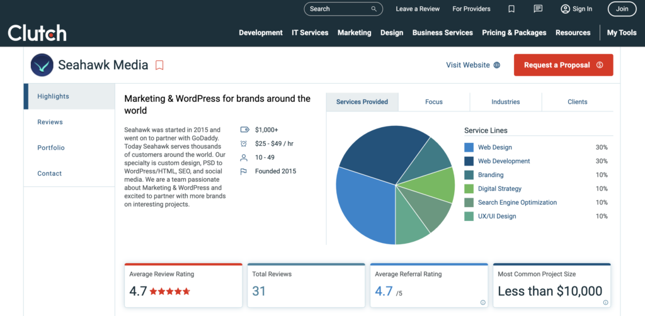This screenshot has width=645, height=316.
Task: Open the Development menu
Action: tap(260, 33)
